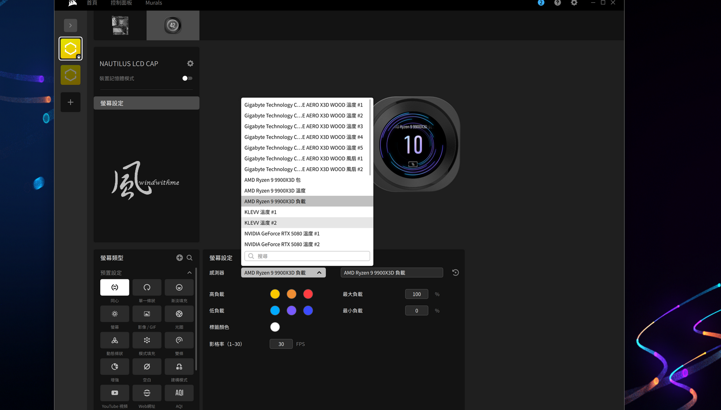Screen dimensions: 721x410
Task: Open Murals tab
Action: [x=153, y=3]
